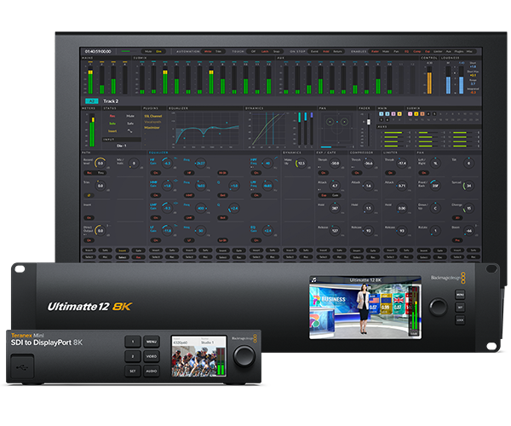Screen dimensions: 511x426
Task: Click the link icon in the Status panel
Action: point(130,131)
